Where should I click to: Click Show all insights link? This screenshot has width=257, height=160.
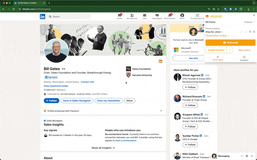(103, 148)
